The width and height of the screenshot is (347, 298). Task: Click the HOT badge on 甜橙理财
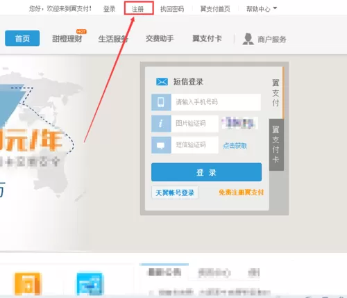[x=81, y=31]
